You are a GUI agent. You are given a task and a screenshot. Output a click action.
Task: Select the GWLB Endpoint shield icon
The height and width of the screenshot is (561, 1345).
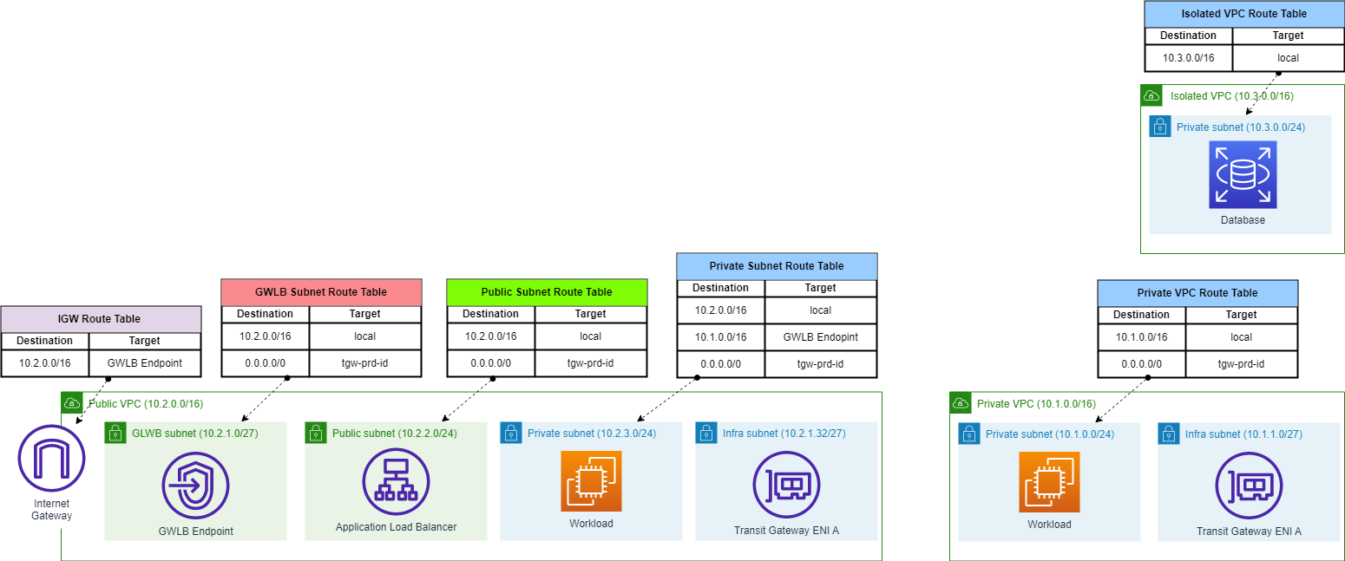point(195,486)
